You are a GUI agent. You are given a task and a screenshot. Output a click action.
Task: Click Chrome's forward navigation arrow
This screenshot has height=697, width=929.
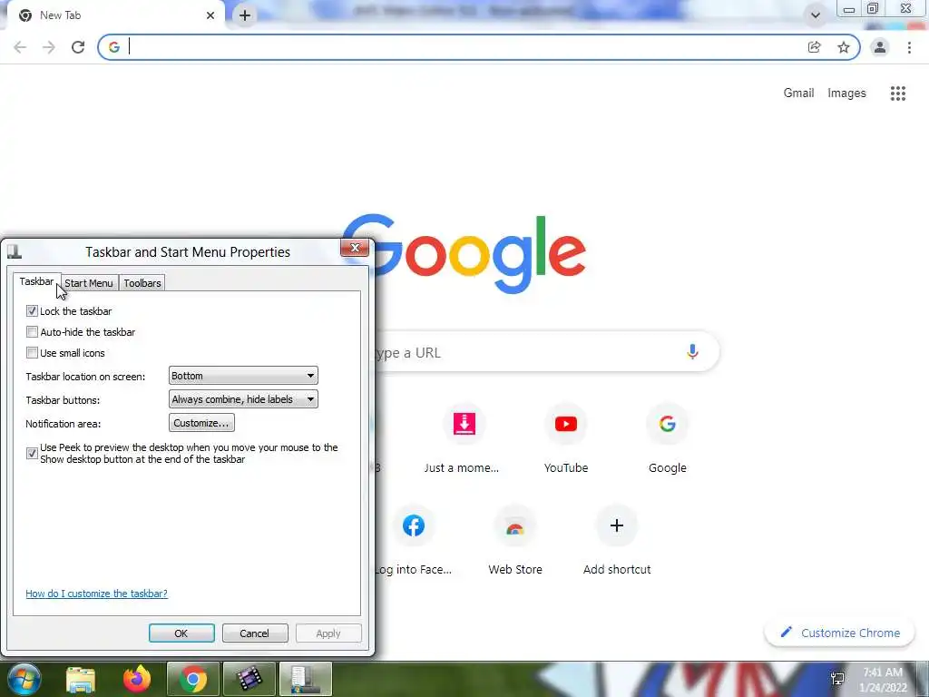click(x=49, y=47)
